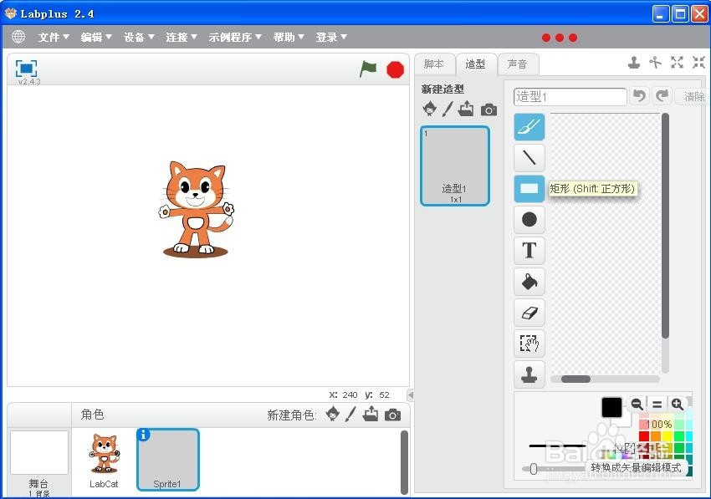
Task: Open the 登录 dropdown menu
Action: (331, 37)
